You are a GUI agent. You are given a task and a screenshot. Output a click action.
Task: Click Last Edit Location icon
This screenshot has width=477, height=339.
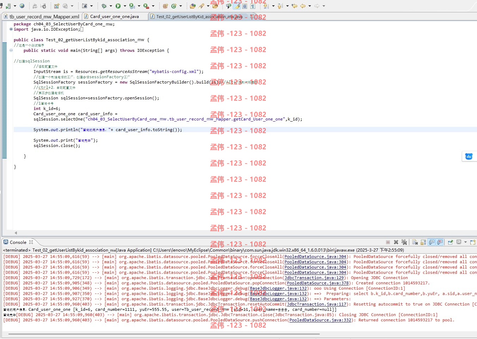tap(294, 6)
